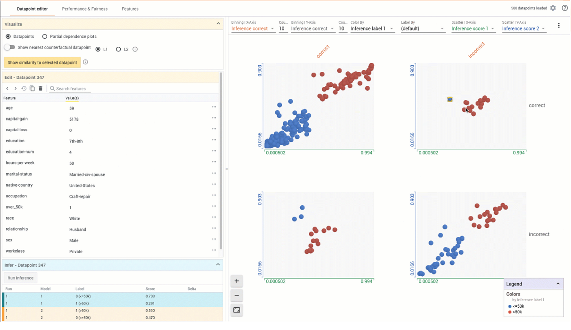Open the vertical three-dot menu after Scatter Y-Axis
Screen dimensions: 571x330
coord(559,25)
